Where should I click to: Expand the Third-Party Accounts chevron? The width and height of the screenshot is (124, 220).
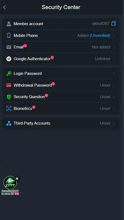point(114,123)
